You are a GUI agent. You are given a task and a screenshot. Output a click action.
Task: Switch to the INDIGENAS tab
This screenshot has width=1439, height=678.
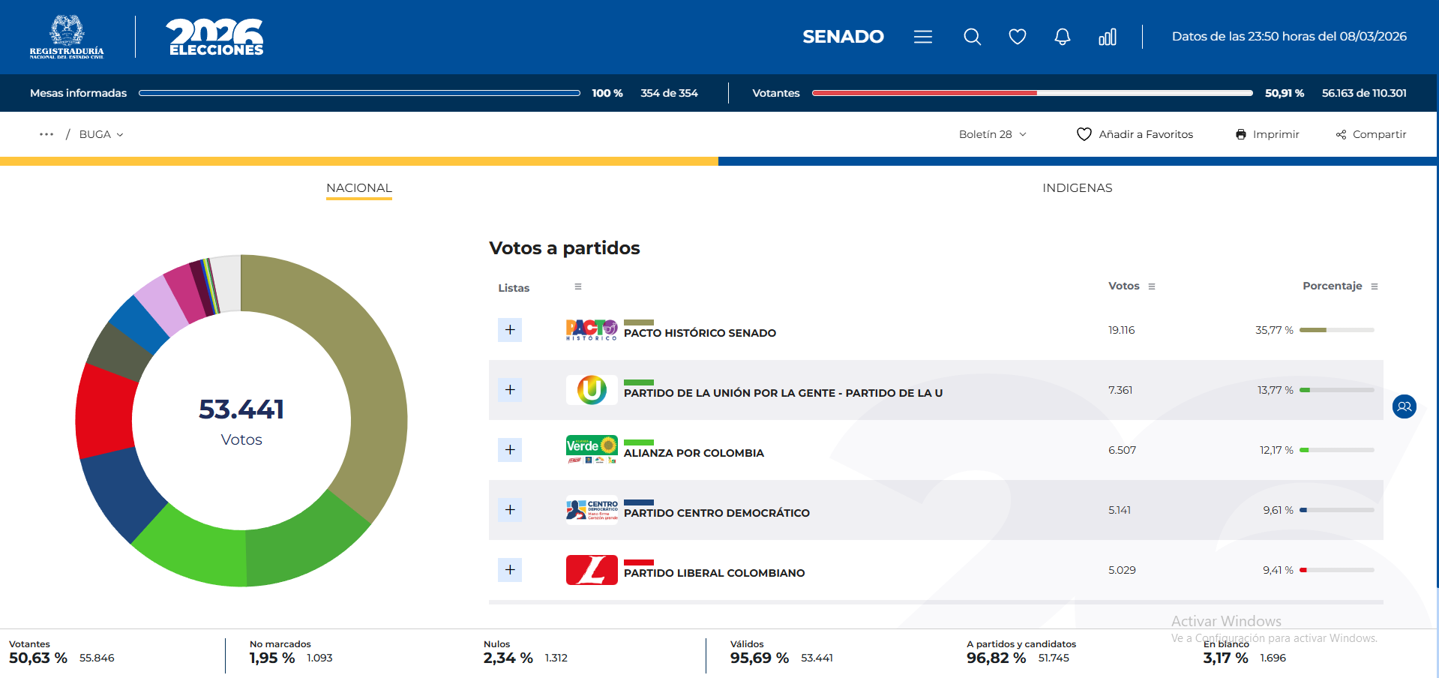click(x=1077, y=188)
